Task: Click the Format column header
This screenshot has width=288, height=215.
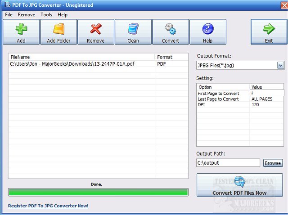Action: pos(171,57)
